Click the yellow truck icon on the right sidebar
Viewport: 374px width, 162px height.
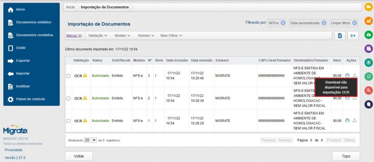pos(369,7)
